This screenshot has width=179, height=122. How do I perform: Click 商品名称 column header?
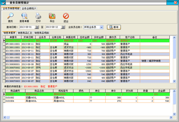click(x=39, y=91)
